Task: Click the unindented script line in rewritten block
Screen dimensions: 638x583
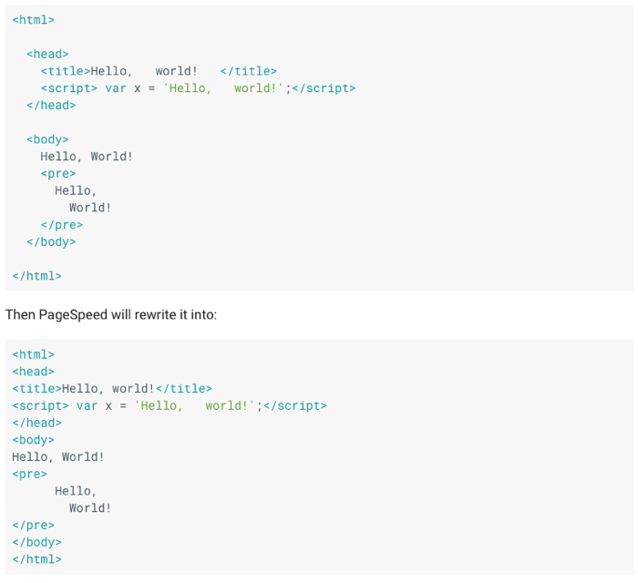Action: 169,405
